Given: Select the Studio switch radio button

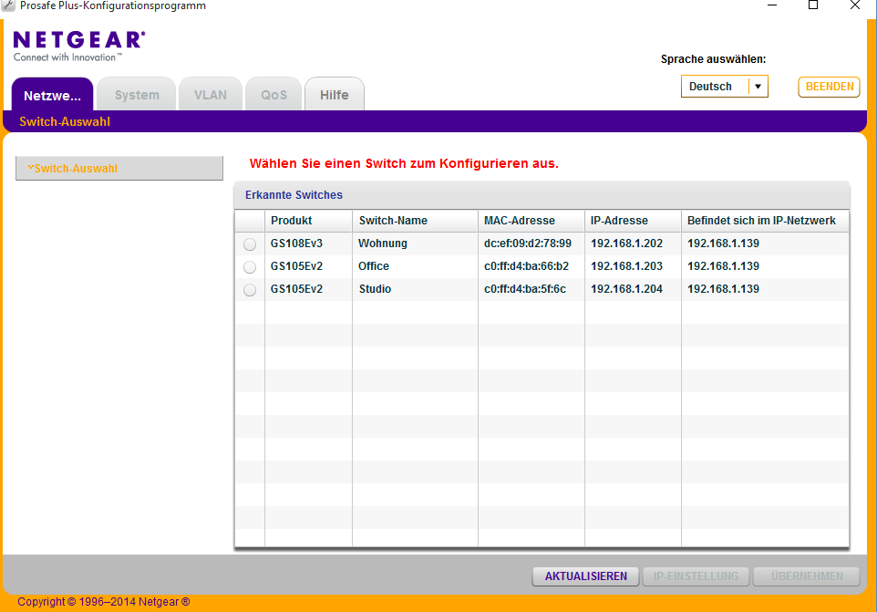Looking at the screenshot, I should (250, 290).
